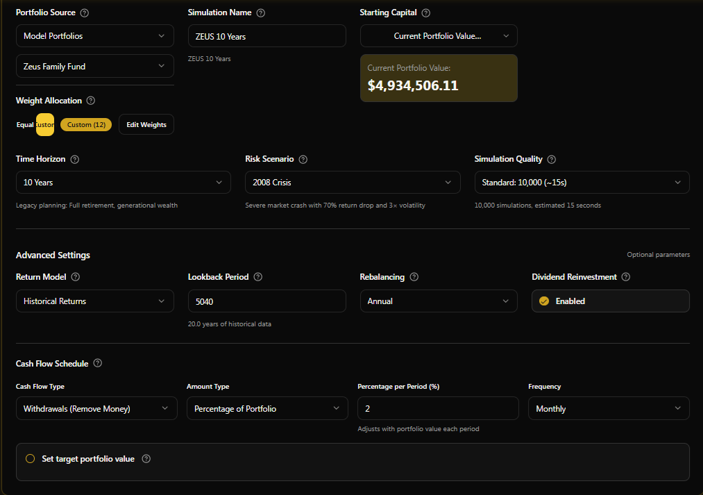Click the 10,000 simulations estimated 15 seconds text
Screen dimensions: 703x495
pyautogui.click(x=538, y=205)
